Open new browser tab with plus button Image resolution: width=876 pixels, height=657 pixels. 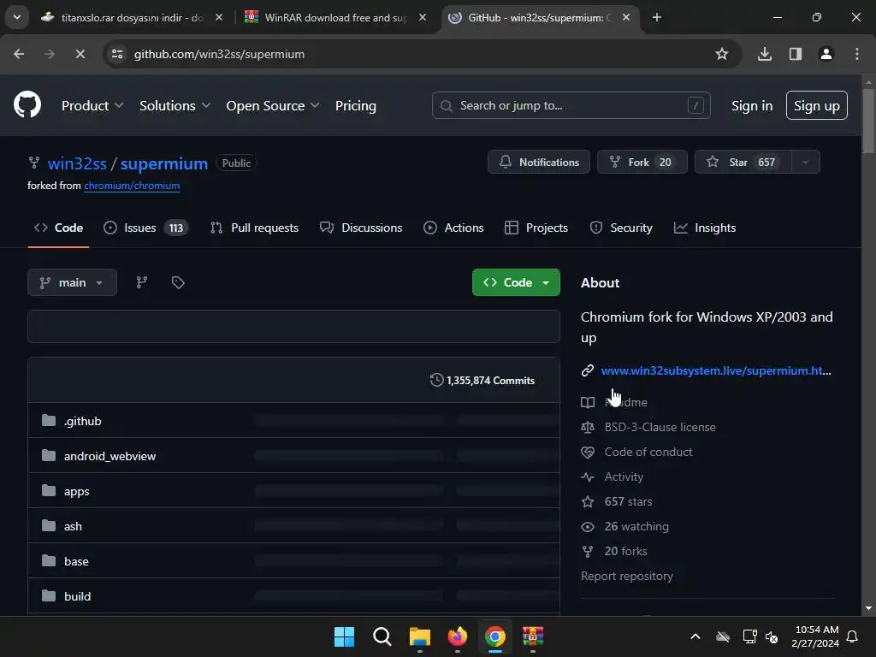(657, 17)
